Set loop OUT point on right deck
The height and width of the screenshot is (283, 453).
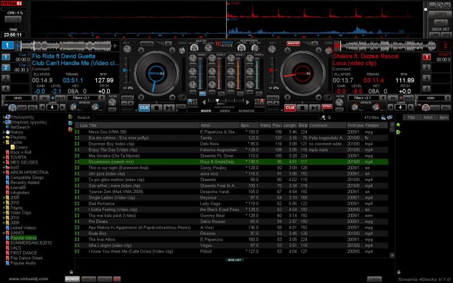coord(408,98)
